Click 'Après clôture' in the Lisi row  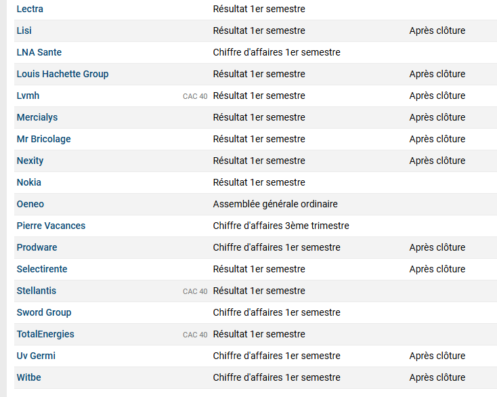pos(437,30)
